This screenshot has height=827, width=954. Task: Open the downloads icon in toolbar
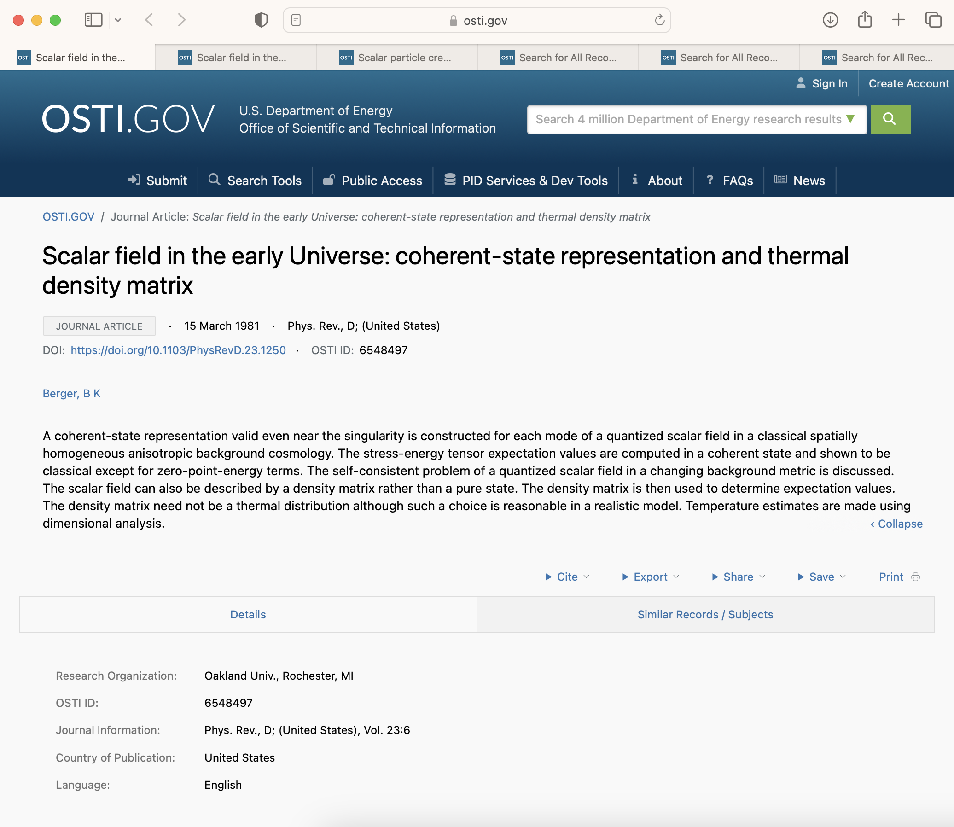click(830, 20)
